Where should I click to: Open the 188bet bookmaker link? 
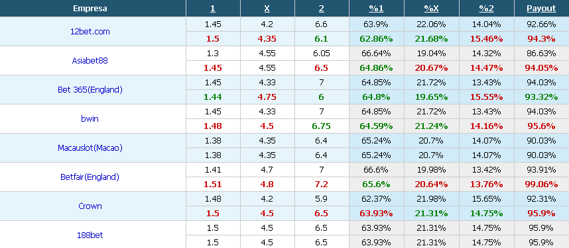pos(90,235)
